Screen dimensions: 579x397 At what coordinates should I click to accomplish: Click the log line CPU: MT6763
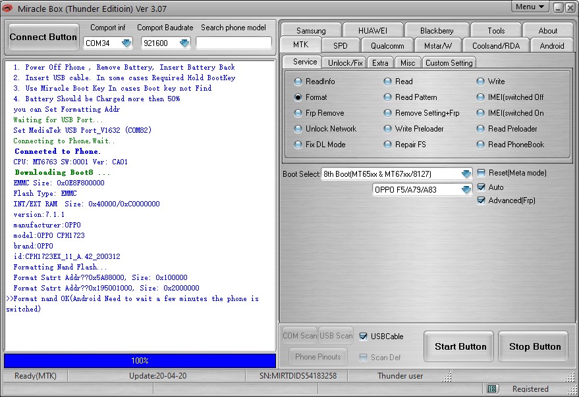point(70,162)
